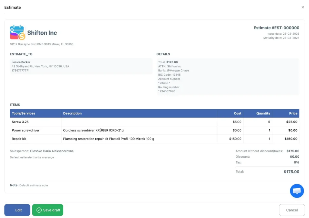Click the checkmark icon on Save draft

[39, 210]
